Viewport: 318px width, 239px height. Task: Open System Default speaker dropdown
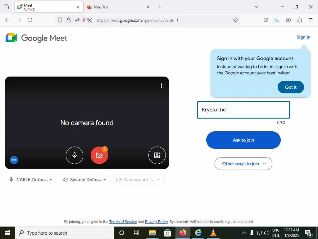(x=84, y=180)
